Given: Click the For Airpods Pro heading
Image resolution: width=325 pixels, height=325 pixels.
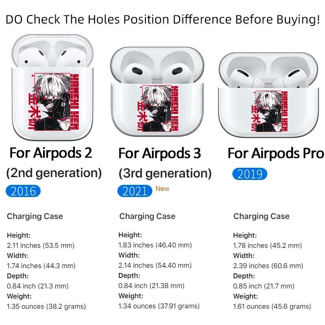Looking at the screenshot, I should (x=275, y=154).
